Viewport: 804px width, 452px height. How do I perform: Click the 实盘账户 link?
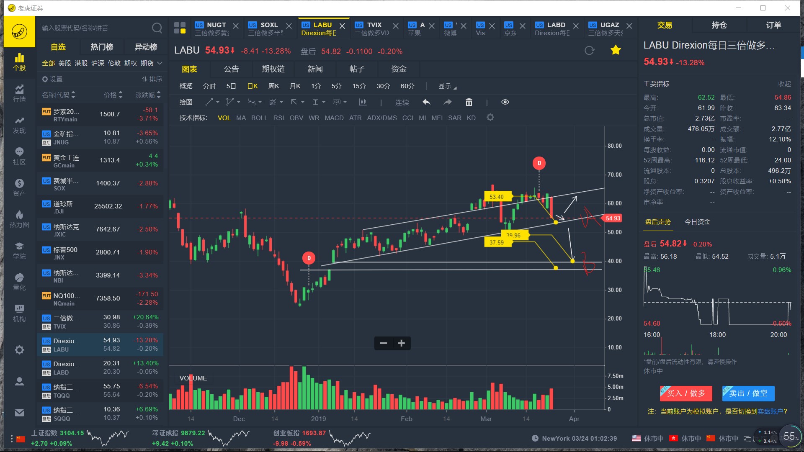(770, 411)
